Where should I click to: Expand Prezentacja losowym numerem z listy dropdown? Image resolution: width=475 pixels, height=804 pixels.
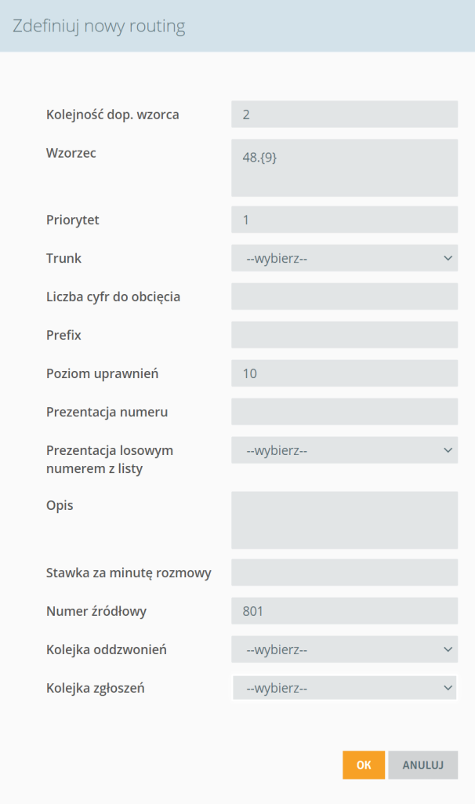(344, 450)
